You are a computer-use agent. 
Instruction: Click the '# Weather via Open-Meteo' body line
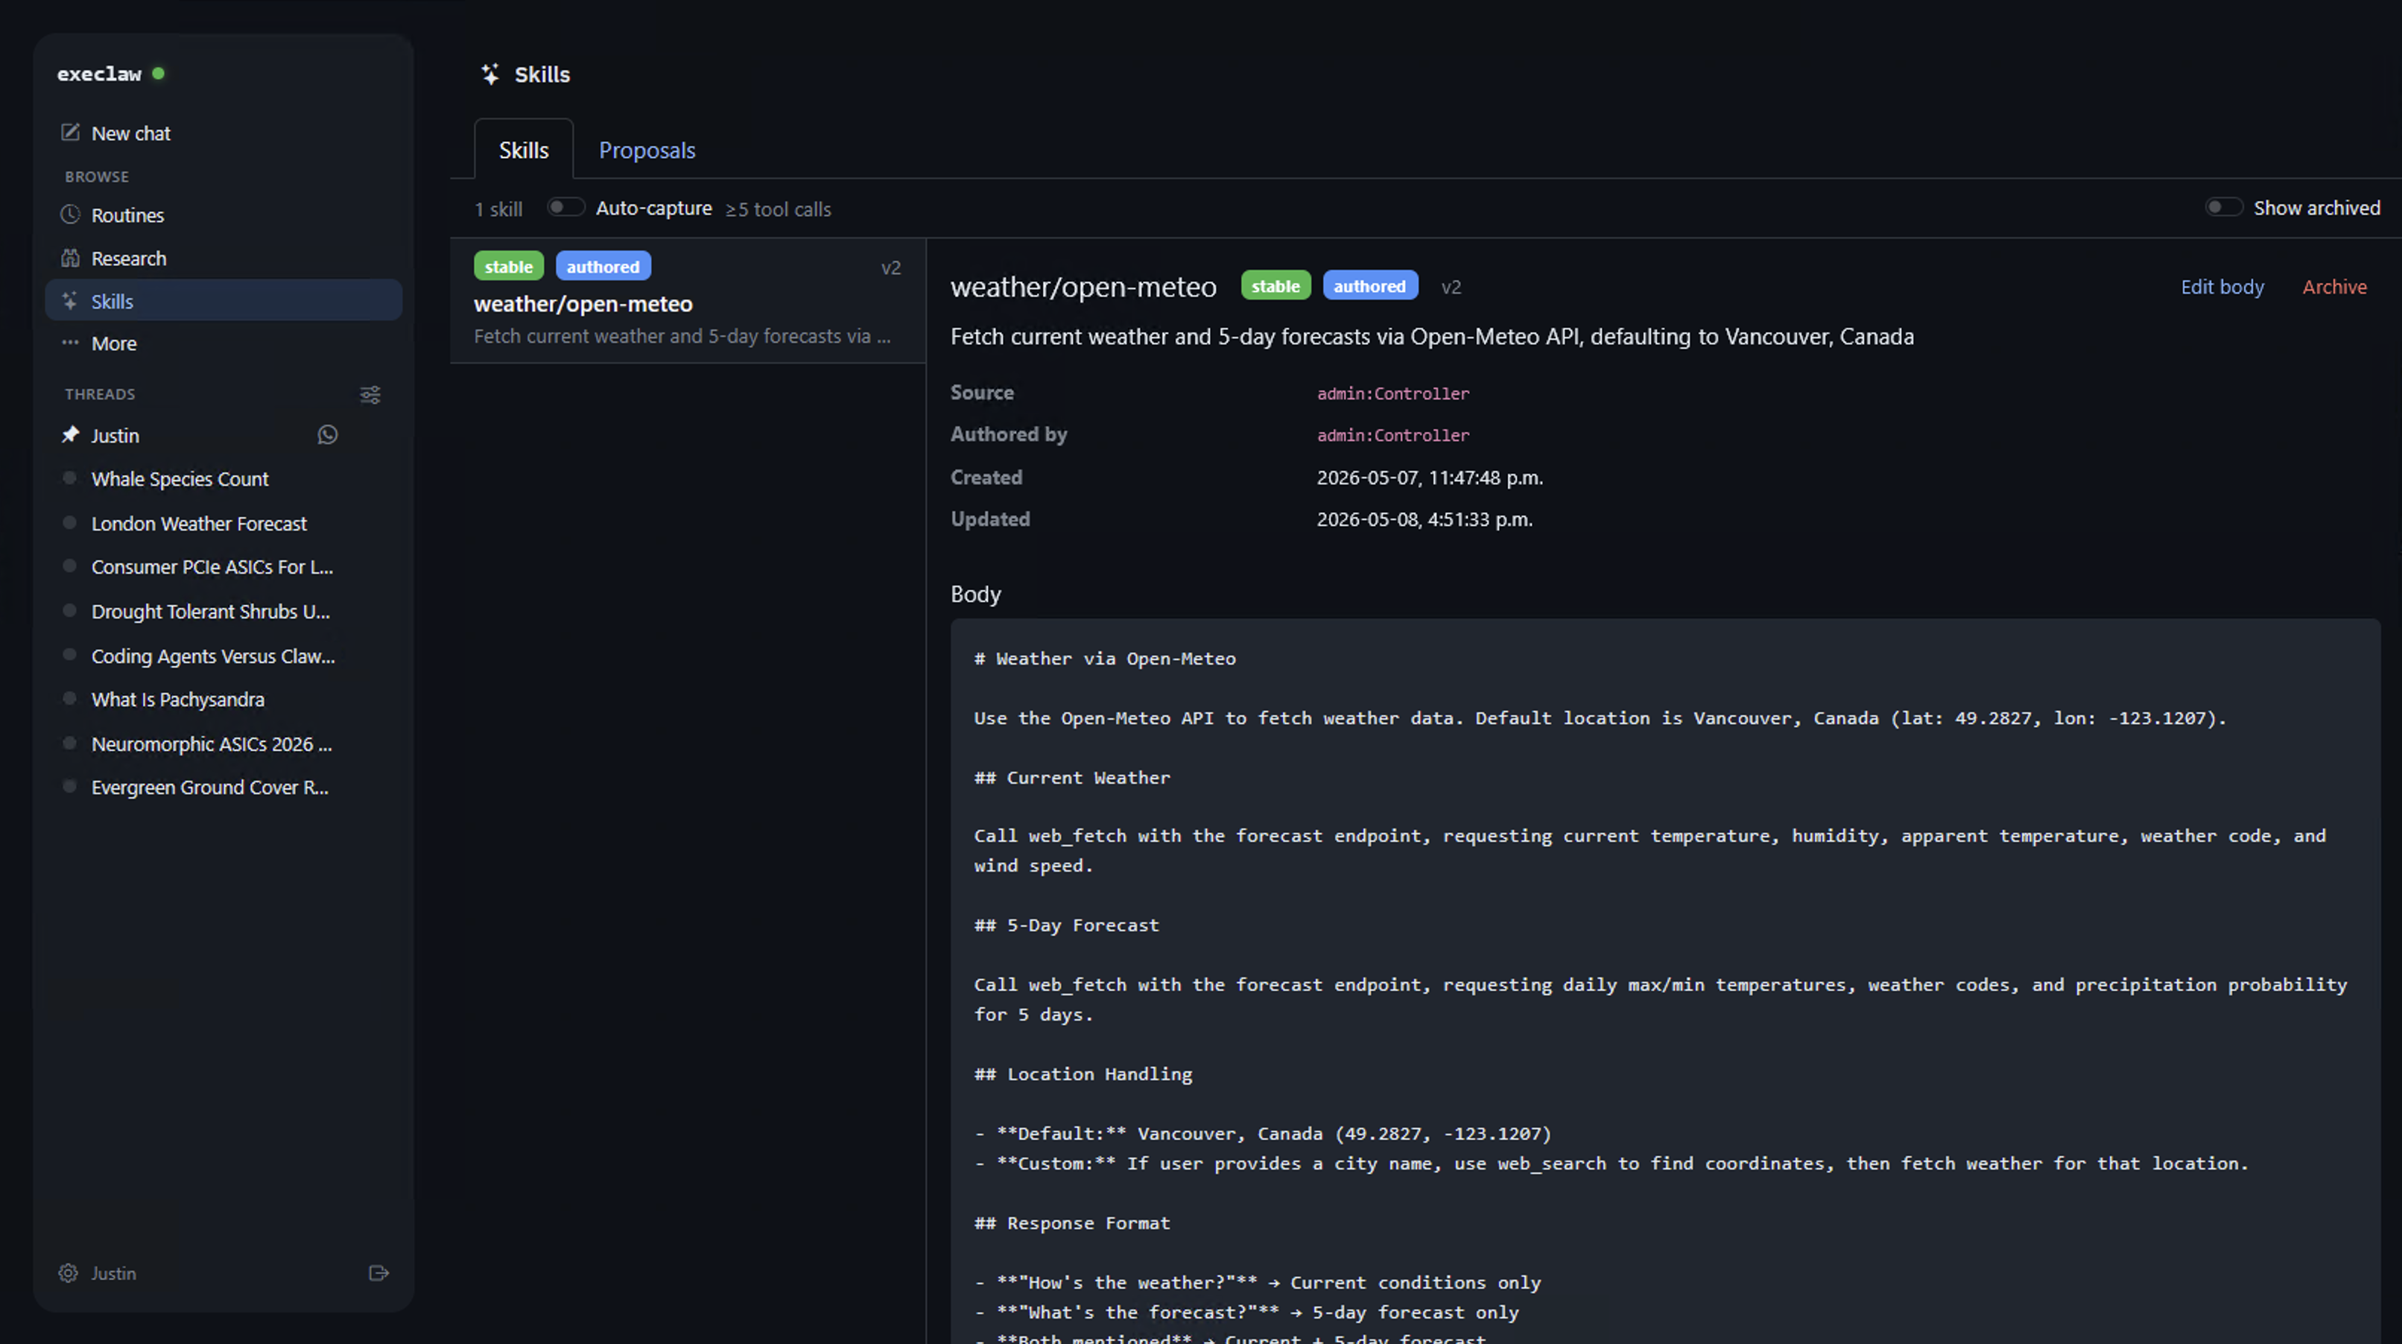pyautogui.click(x=1105, y=659)
